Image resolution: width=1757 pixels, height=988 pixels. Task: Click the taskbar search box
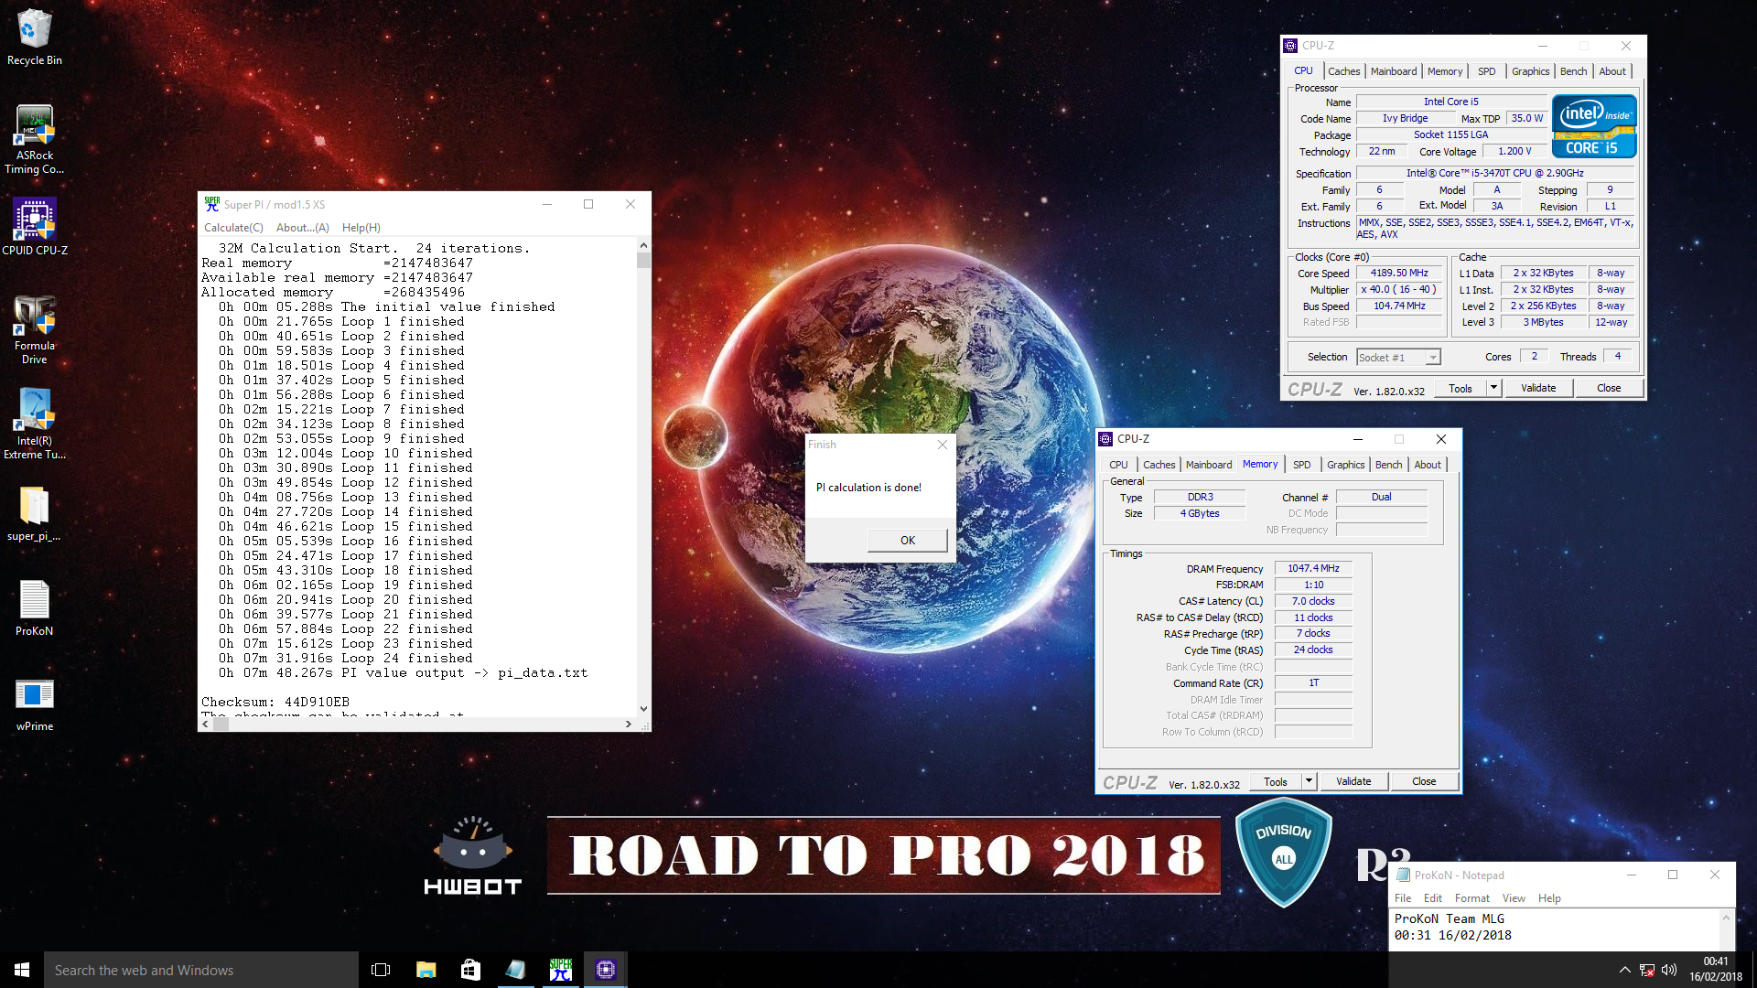point(201,970)
